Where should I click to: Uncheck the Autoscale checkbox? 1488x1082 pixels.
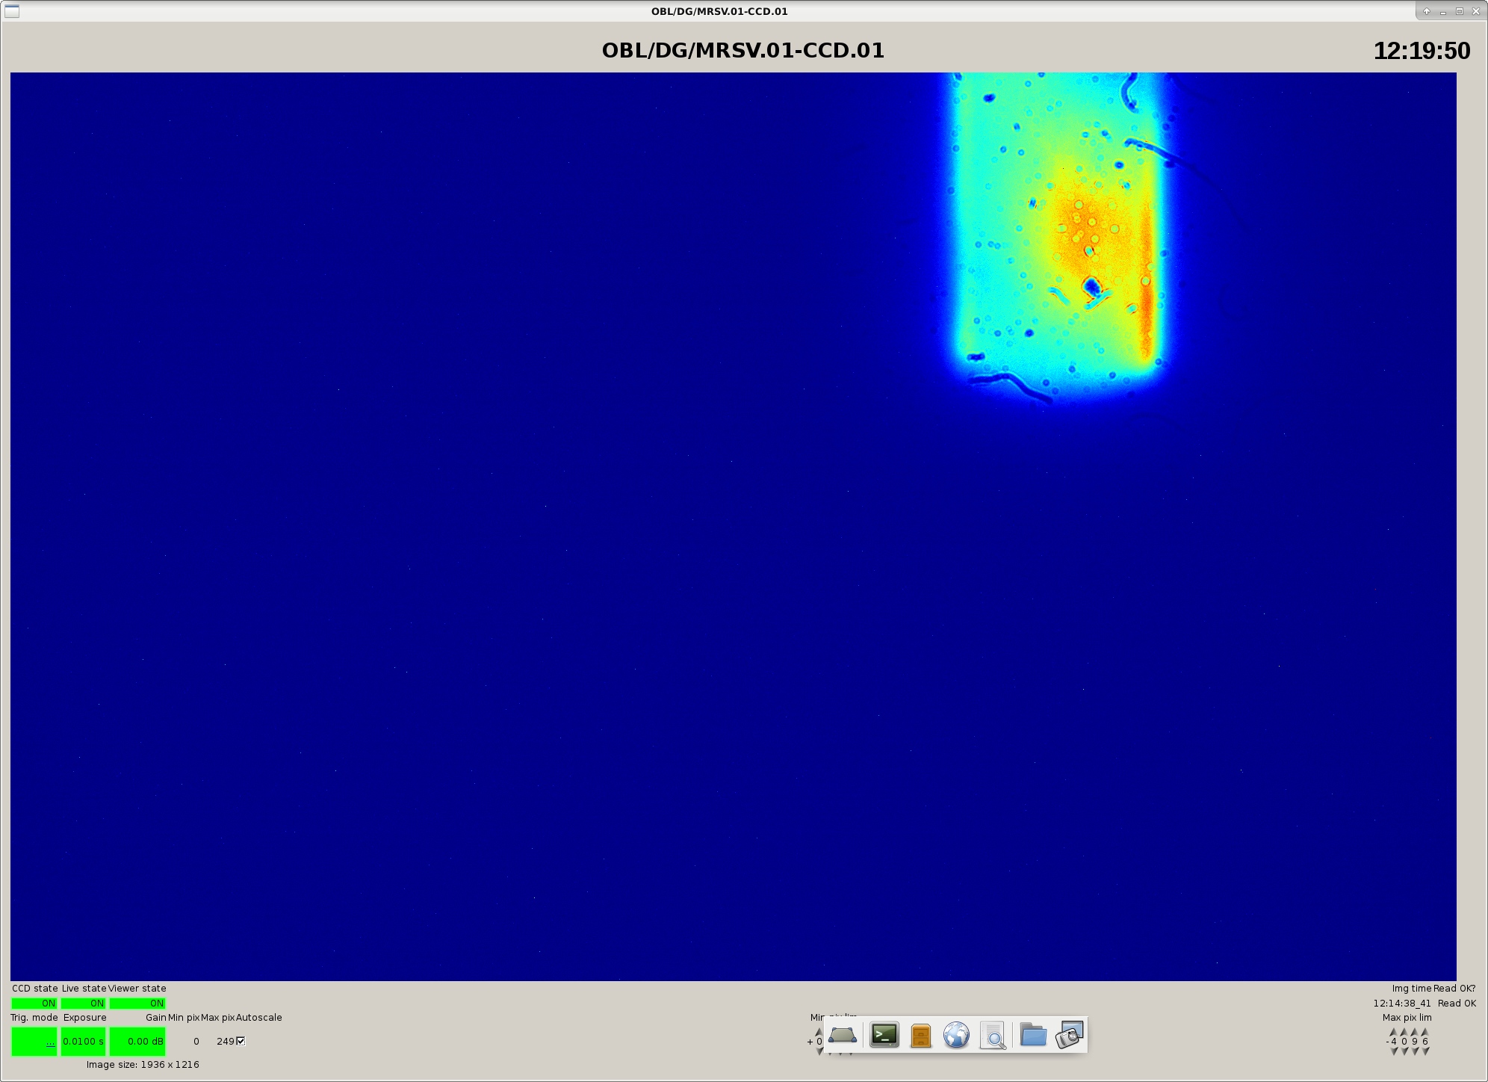point(241,1041)
